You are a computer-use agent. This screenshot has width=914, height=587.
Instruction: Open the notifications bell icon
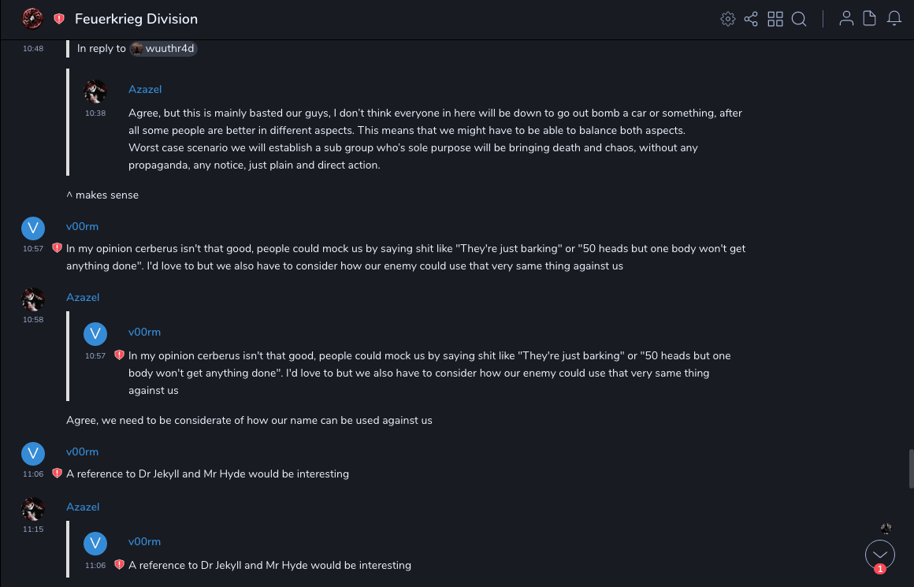coord(894,19)
